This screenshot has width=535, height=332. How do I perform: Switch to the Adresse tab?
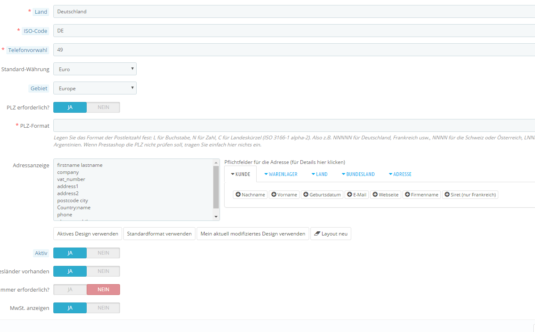pos(400,174)
